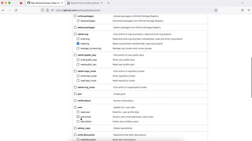The image size is (252, 141).
Task: Open the Pocket save icon
Action: 243,10
